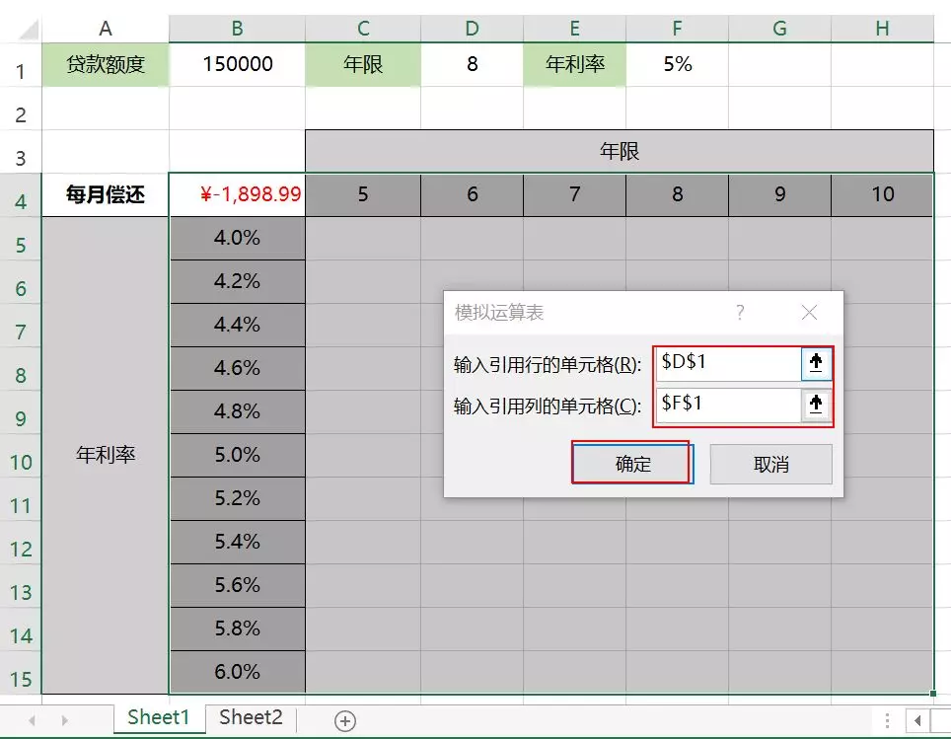The height and width of the screenshot is (739, 951).
Task: Select the 年限 label cell in row 1
Action: [363, 64]
